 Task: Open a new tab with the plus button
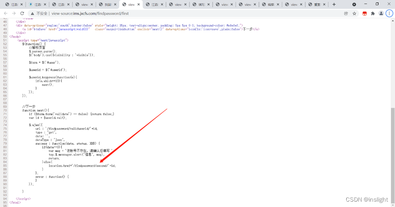334,4
